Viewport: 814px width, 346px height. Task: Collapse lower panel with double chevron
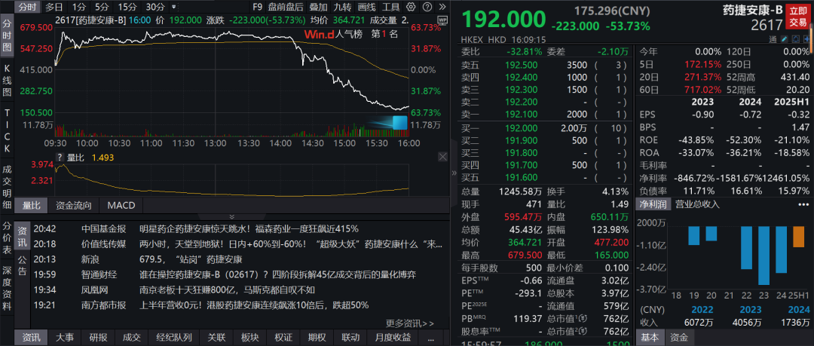232,216
